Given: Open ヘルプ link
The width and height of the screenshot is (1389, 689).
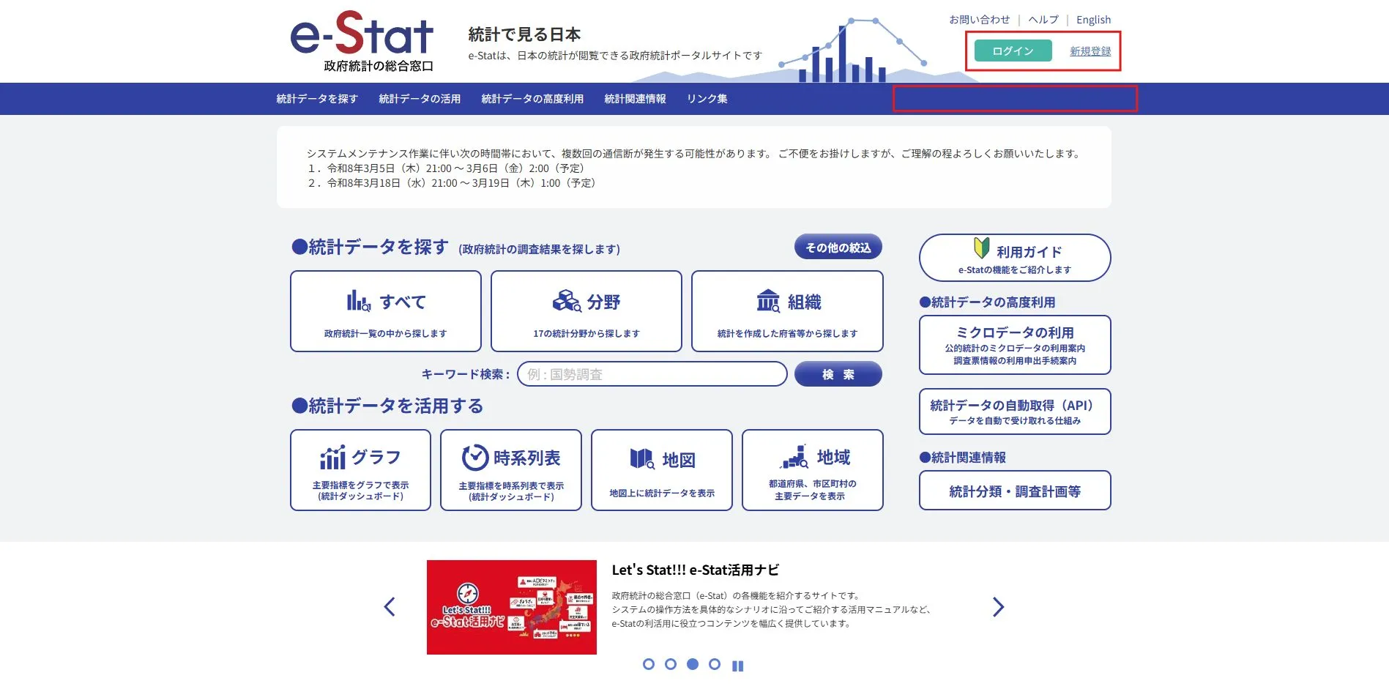Looking at the screenshot, I should (1043, 20).
